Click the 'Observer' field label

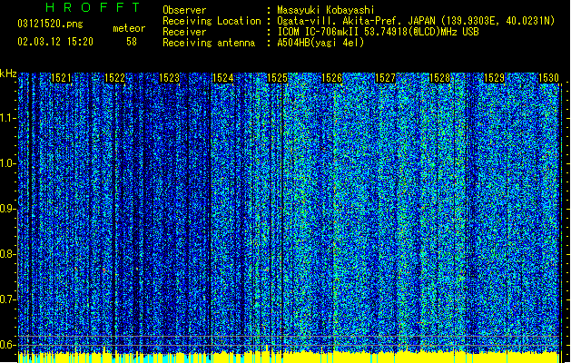tap(184, 10)
